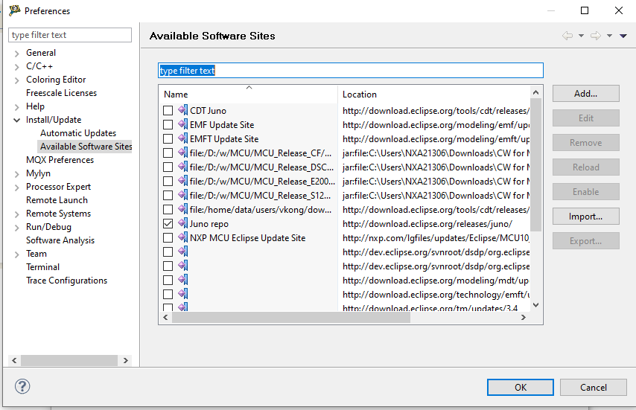Select Automatic Updates in the tree

pyautogui.click(x=78, y=133)
